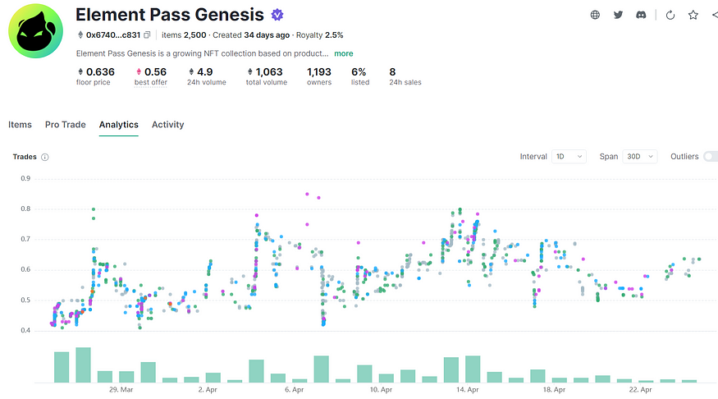The image size is (718, 399).
Task: Open the Activity tab
Action: 167,125
